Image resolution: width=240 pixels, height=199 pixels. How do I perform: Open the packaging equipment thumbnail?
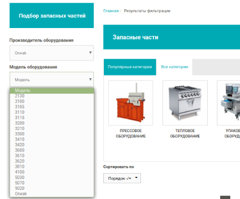coord(229,103)
